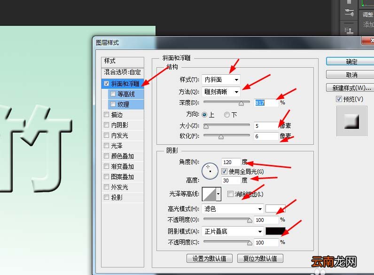Viewport: 374px width, 275px height.
Task: Click the 复位为默认值 button
Action: coord(260,258)
